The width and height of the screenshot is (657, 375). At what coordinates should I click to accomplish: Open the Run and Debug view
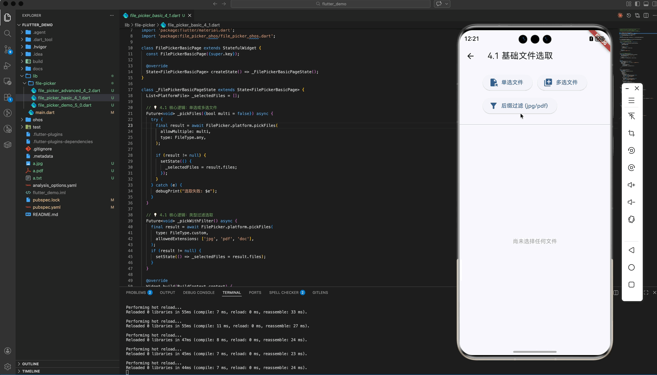7,66
